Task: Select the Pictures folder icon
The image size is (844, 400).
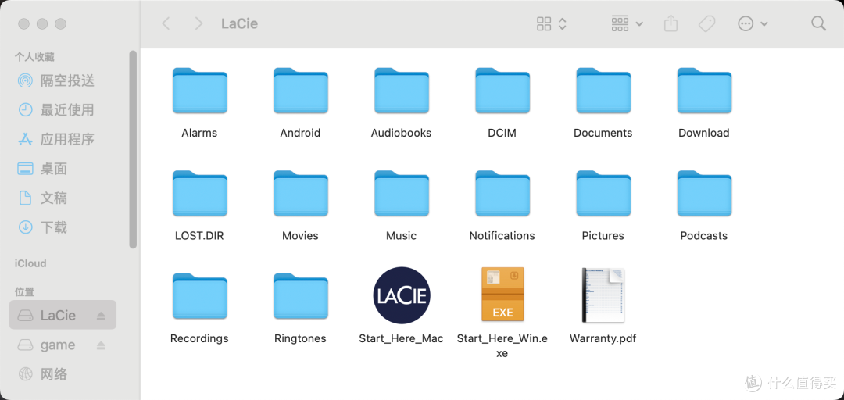Action: pos(603,194)
